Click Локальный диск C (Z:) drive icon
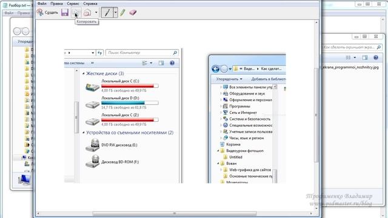Screen dimensions: 388x218 [x=92, y=121]
